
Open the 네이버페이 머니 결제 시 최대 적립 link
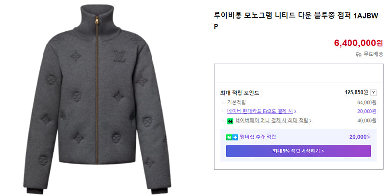[x=272, y=121]
